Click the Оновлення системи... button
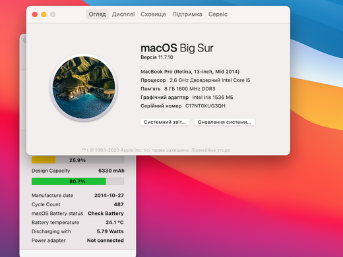Screen dimensions: 343x257 click(x=224, y=122)
